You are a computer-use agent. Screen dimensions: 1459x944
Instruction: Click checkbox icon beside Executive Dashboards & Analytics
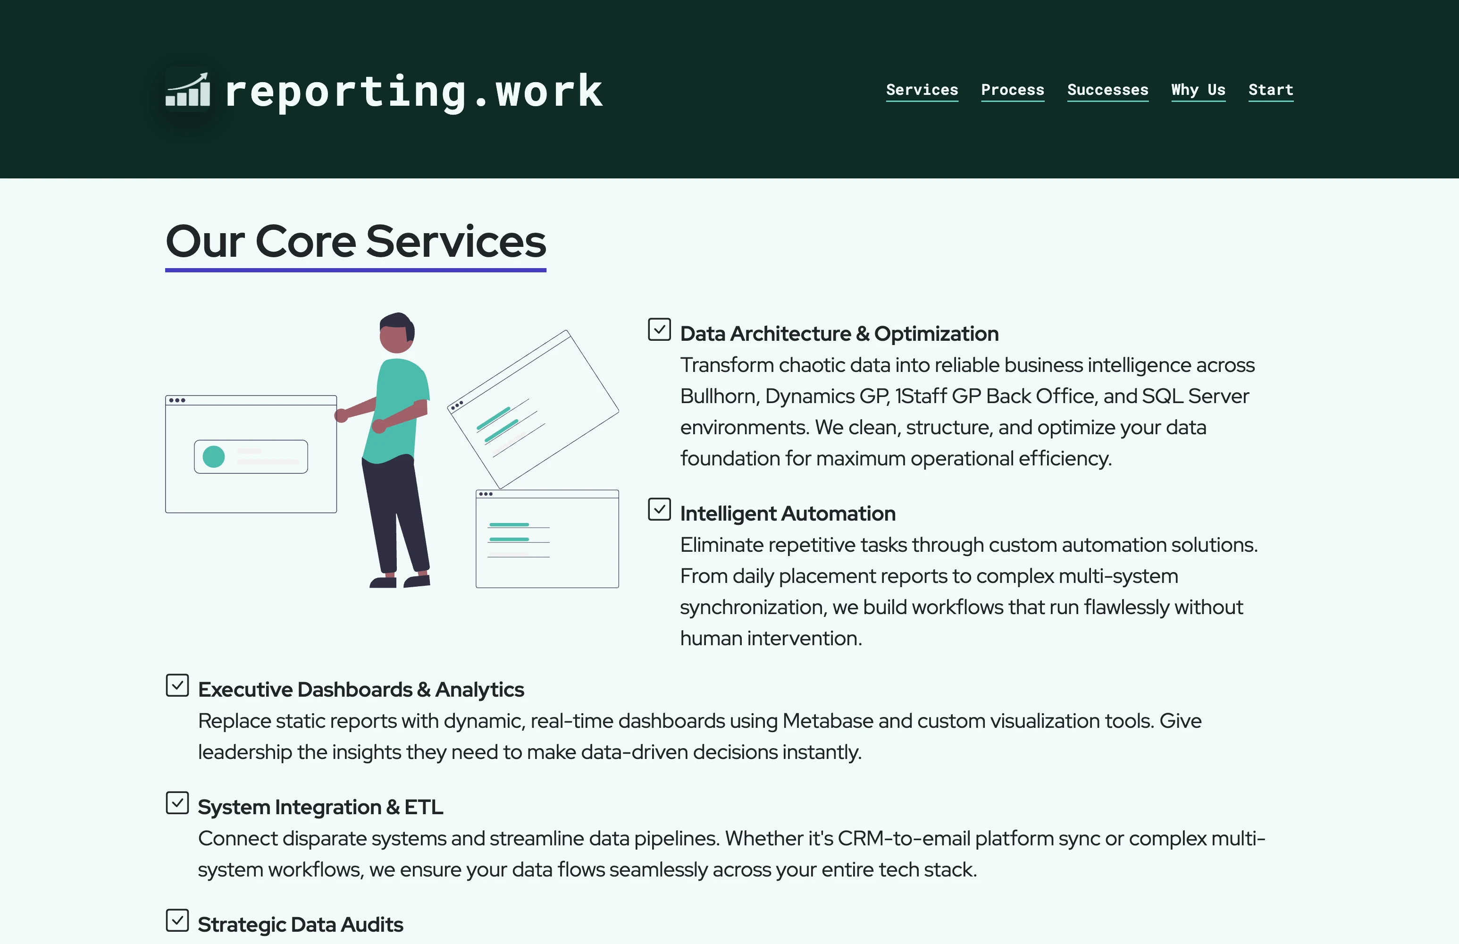coord(177,685)
